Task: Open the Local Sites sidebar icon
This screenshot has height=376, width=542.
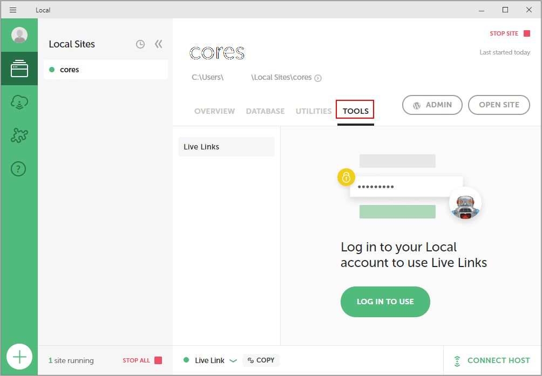Action: tap(19, 69)
